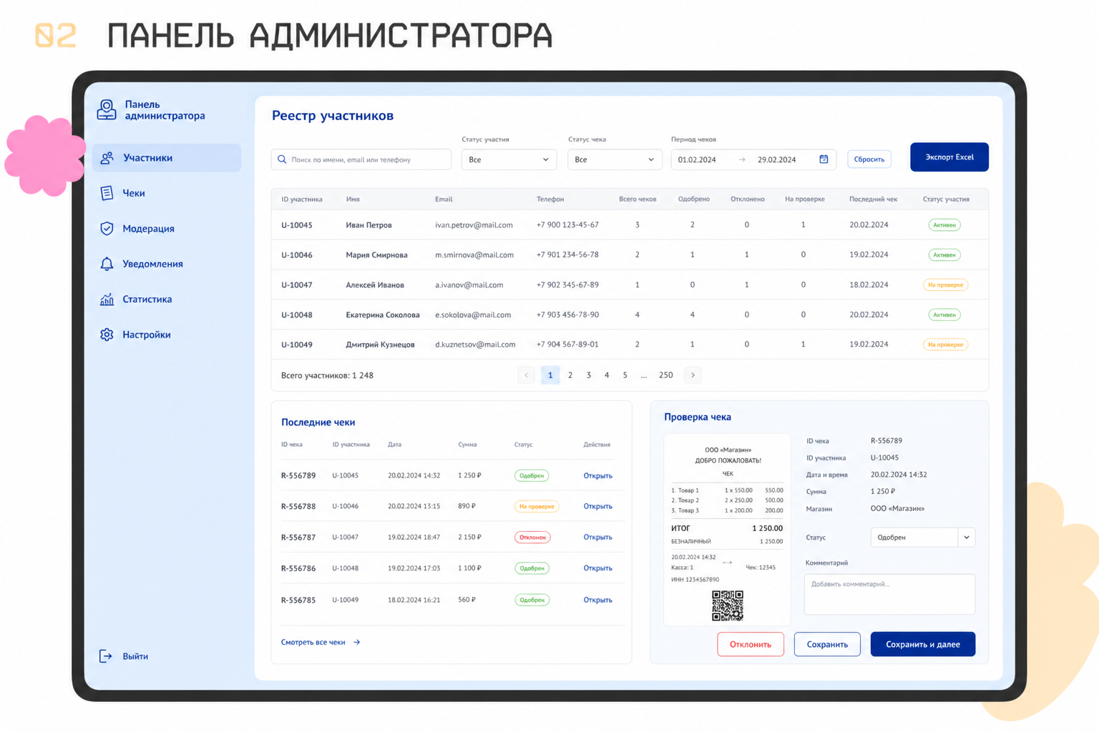This screenshot has height=732, width=1099.
Task: Click the Сохранить button
Action: click(827, 644)
